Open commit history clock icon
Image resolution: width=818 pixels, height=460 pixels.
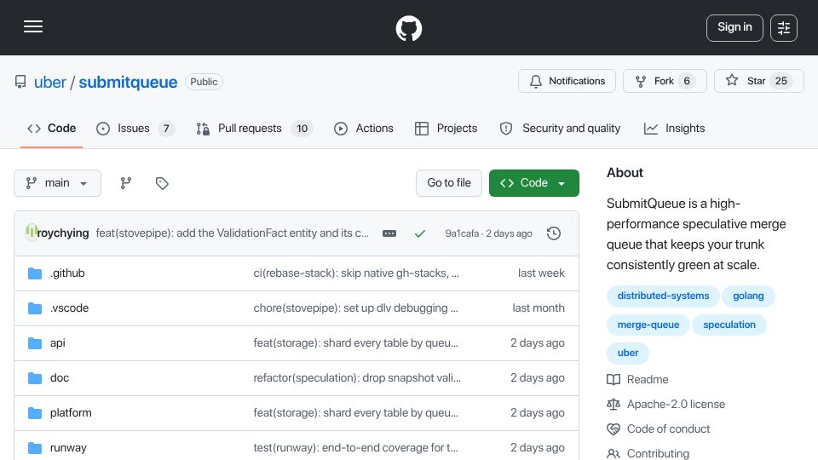click(x=554, y=233)
